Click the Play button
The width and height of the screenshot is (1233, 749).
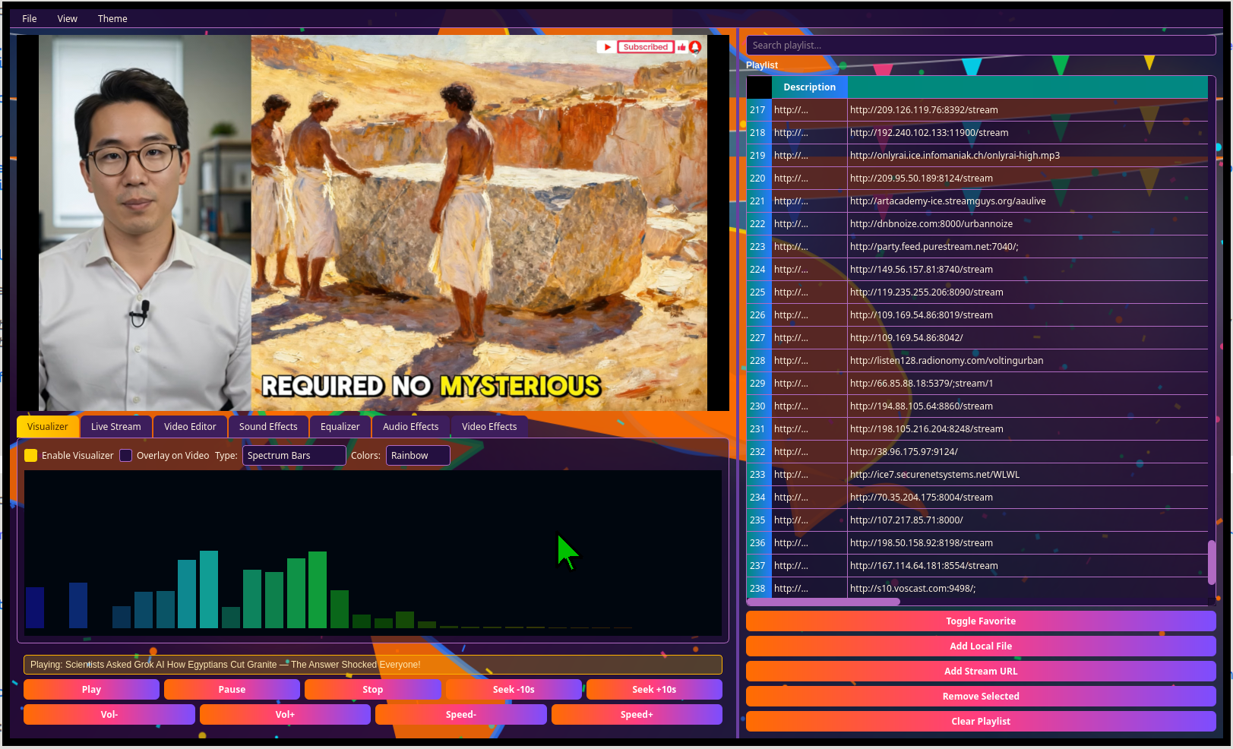click(x=91, y=690)
